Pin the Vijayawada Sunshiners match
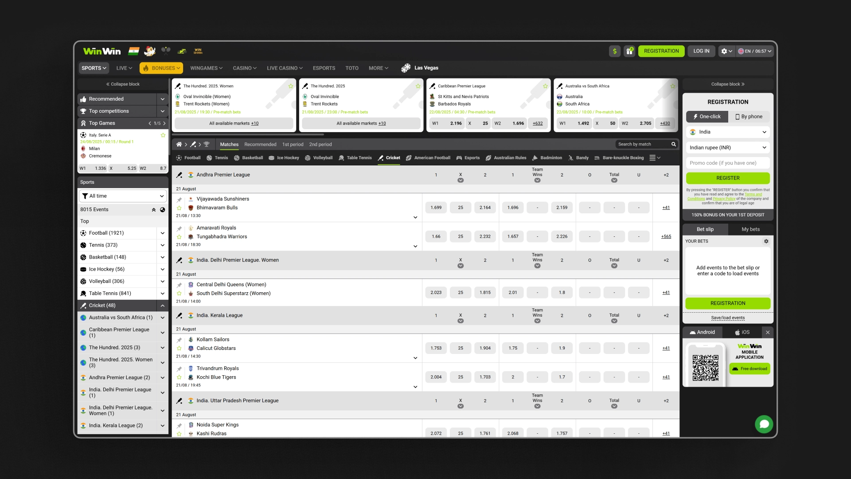This screenshot has width=851, height=479. click(x=180, y=200)
